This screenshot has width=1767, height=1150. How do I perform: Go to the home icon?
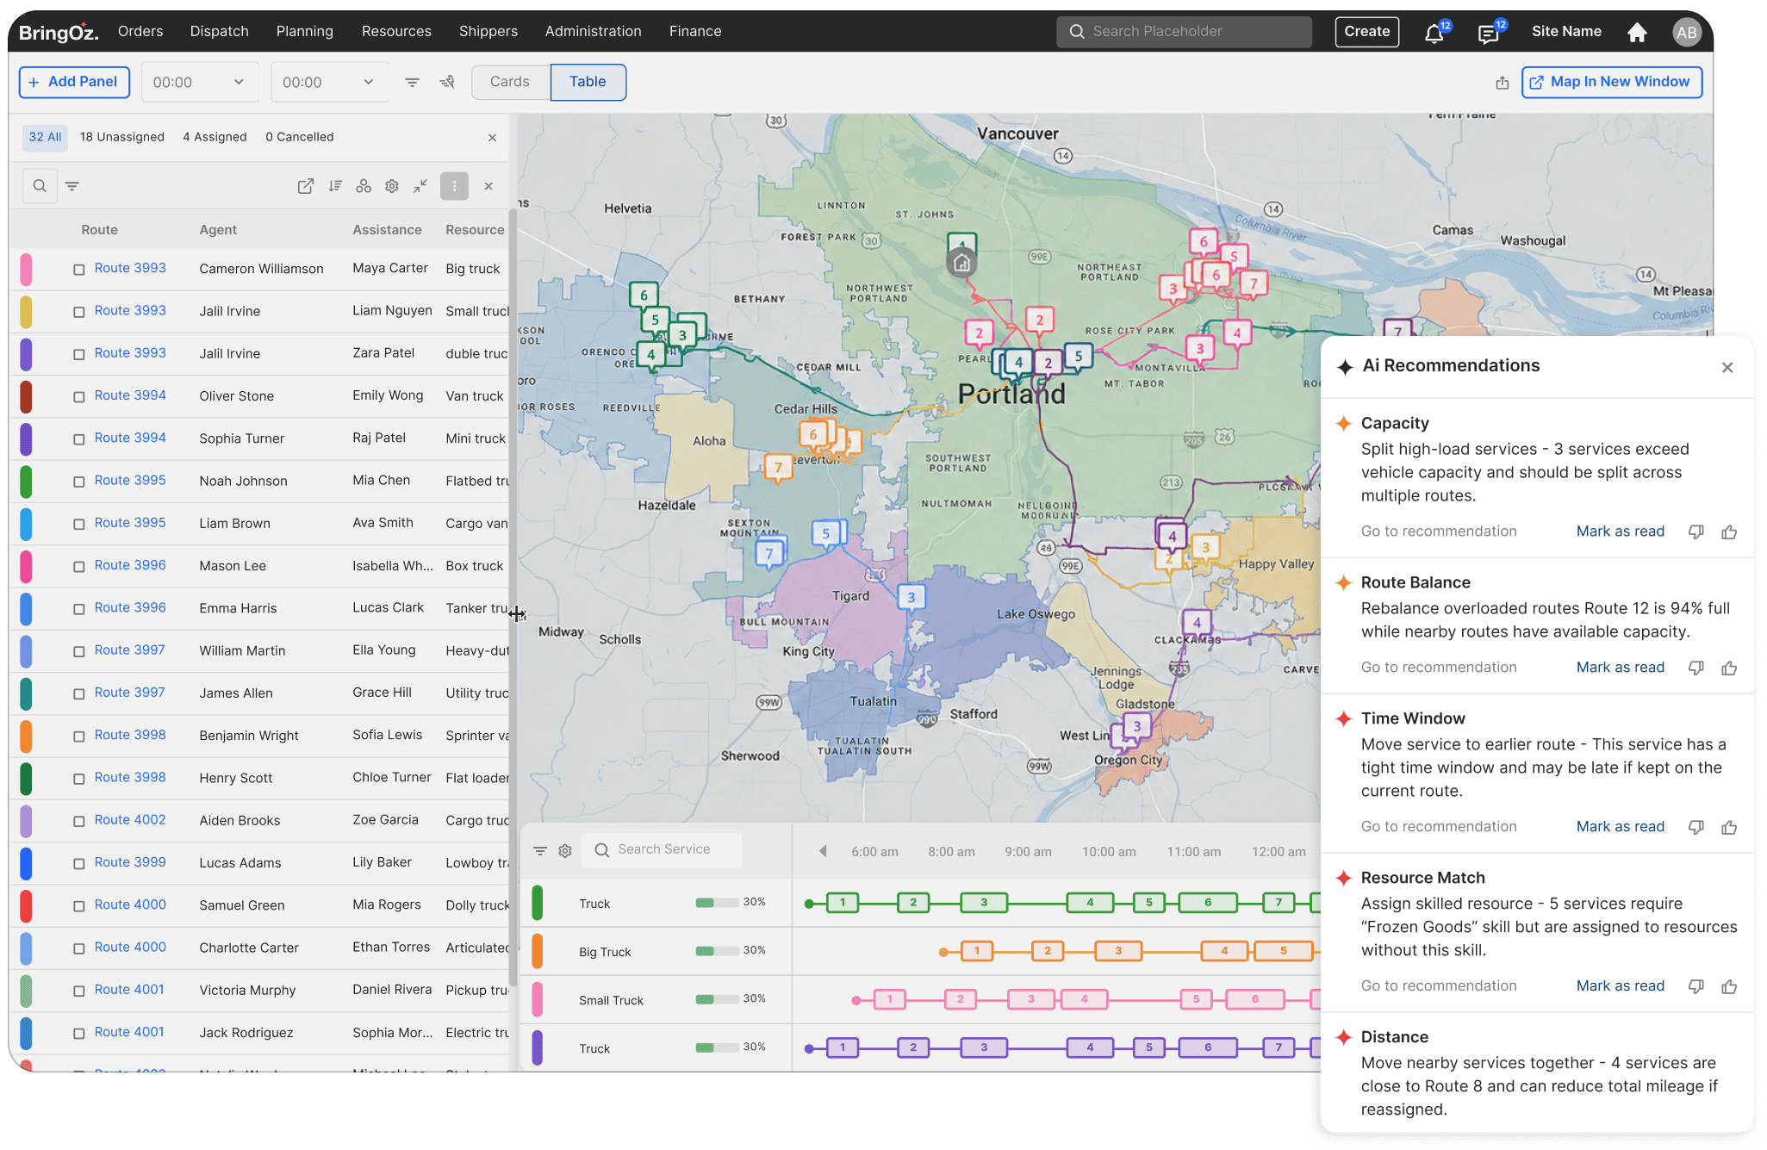tap(1637, 32)
